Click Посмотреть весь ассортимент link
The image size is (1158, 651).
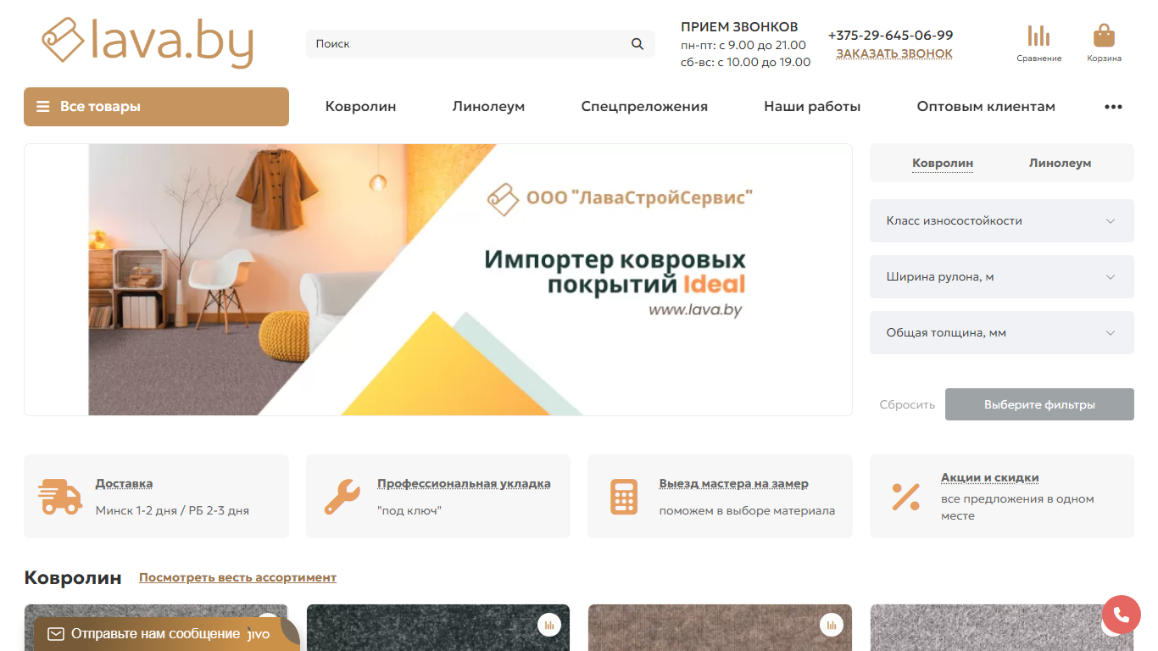pos(237,578)
